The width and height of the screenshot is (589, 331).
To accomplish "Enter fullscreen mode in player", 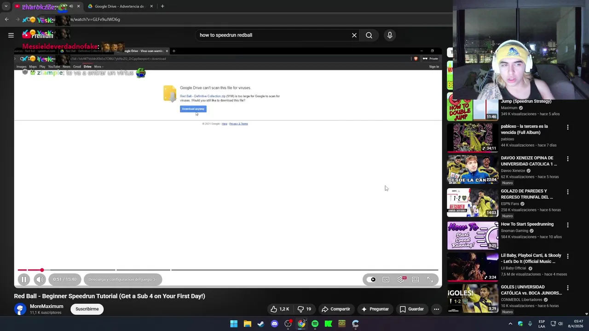I will [430, 280].
